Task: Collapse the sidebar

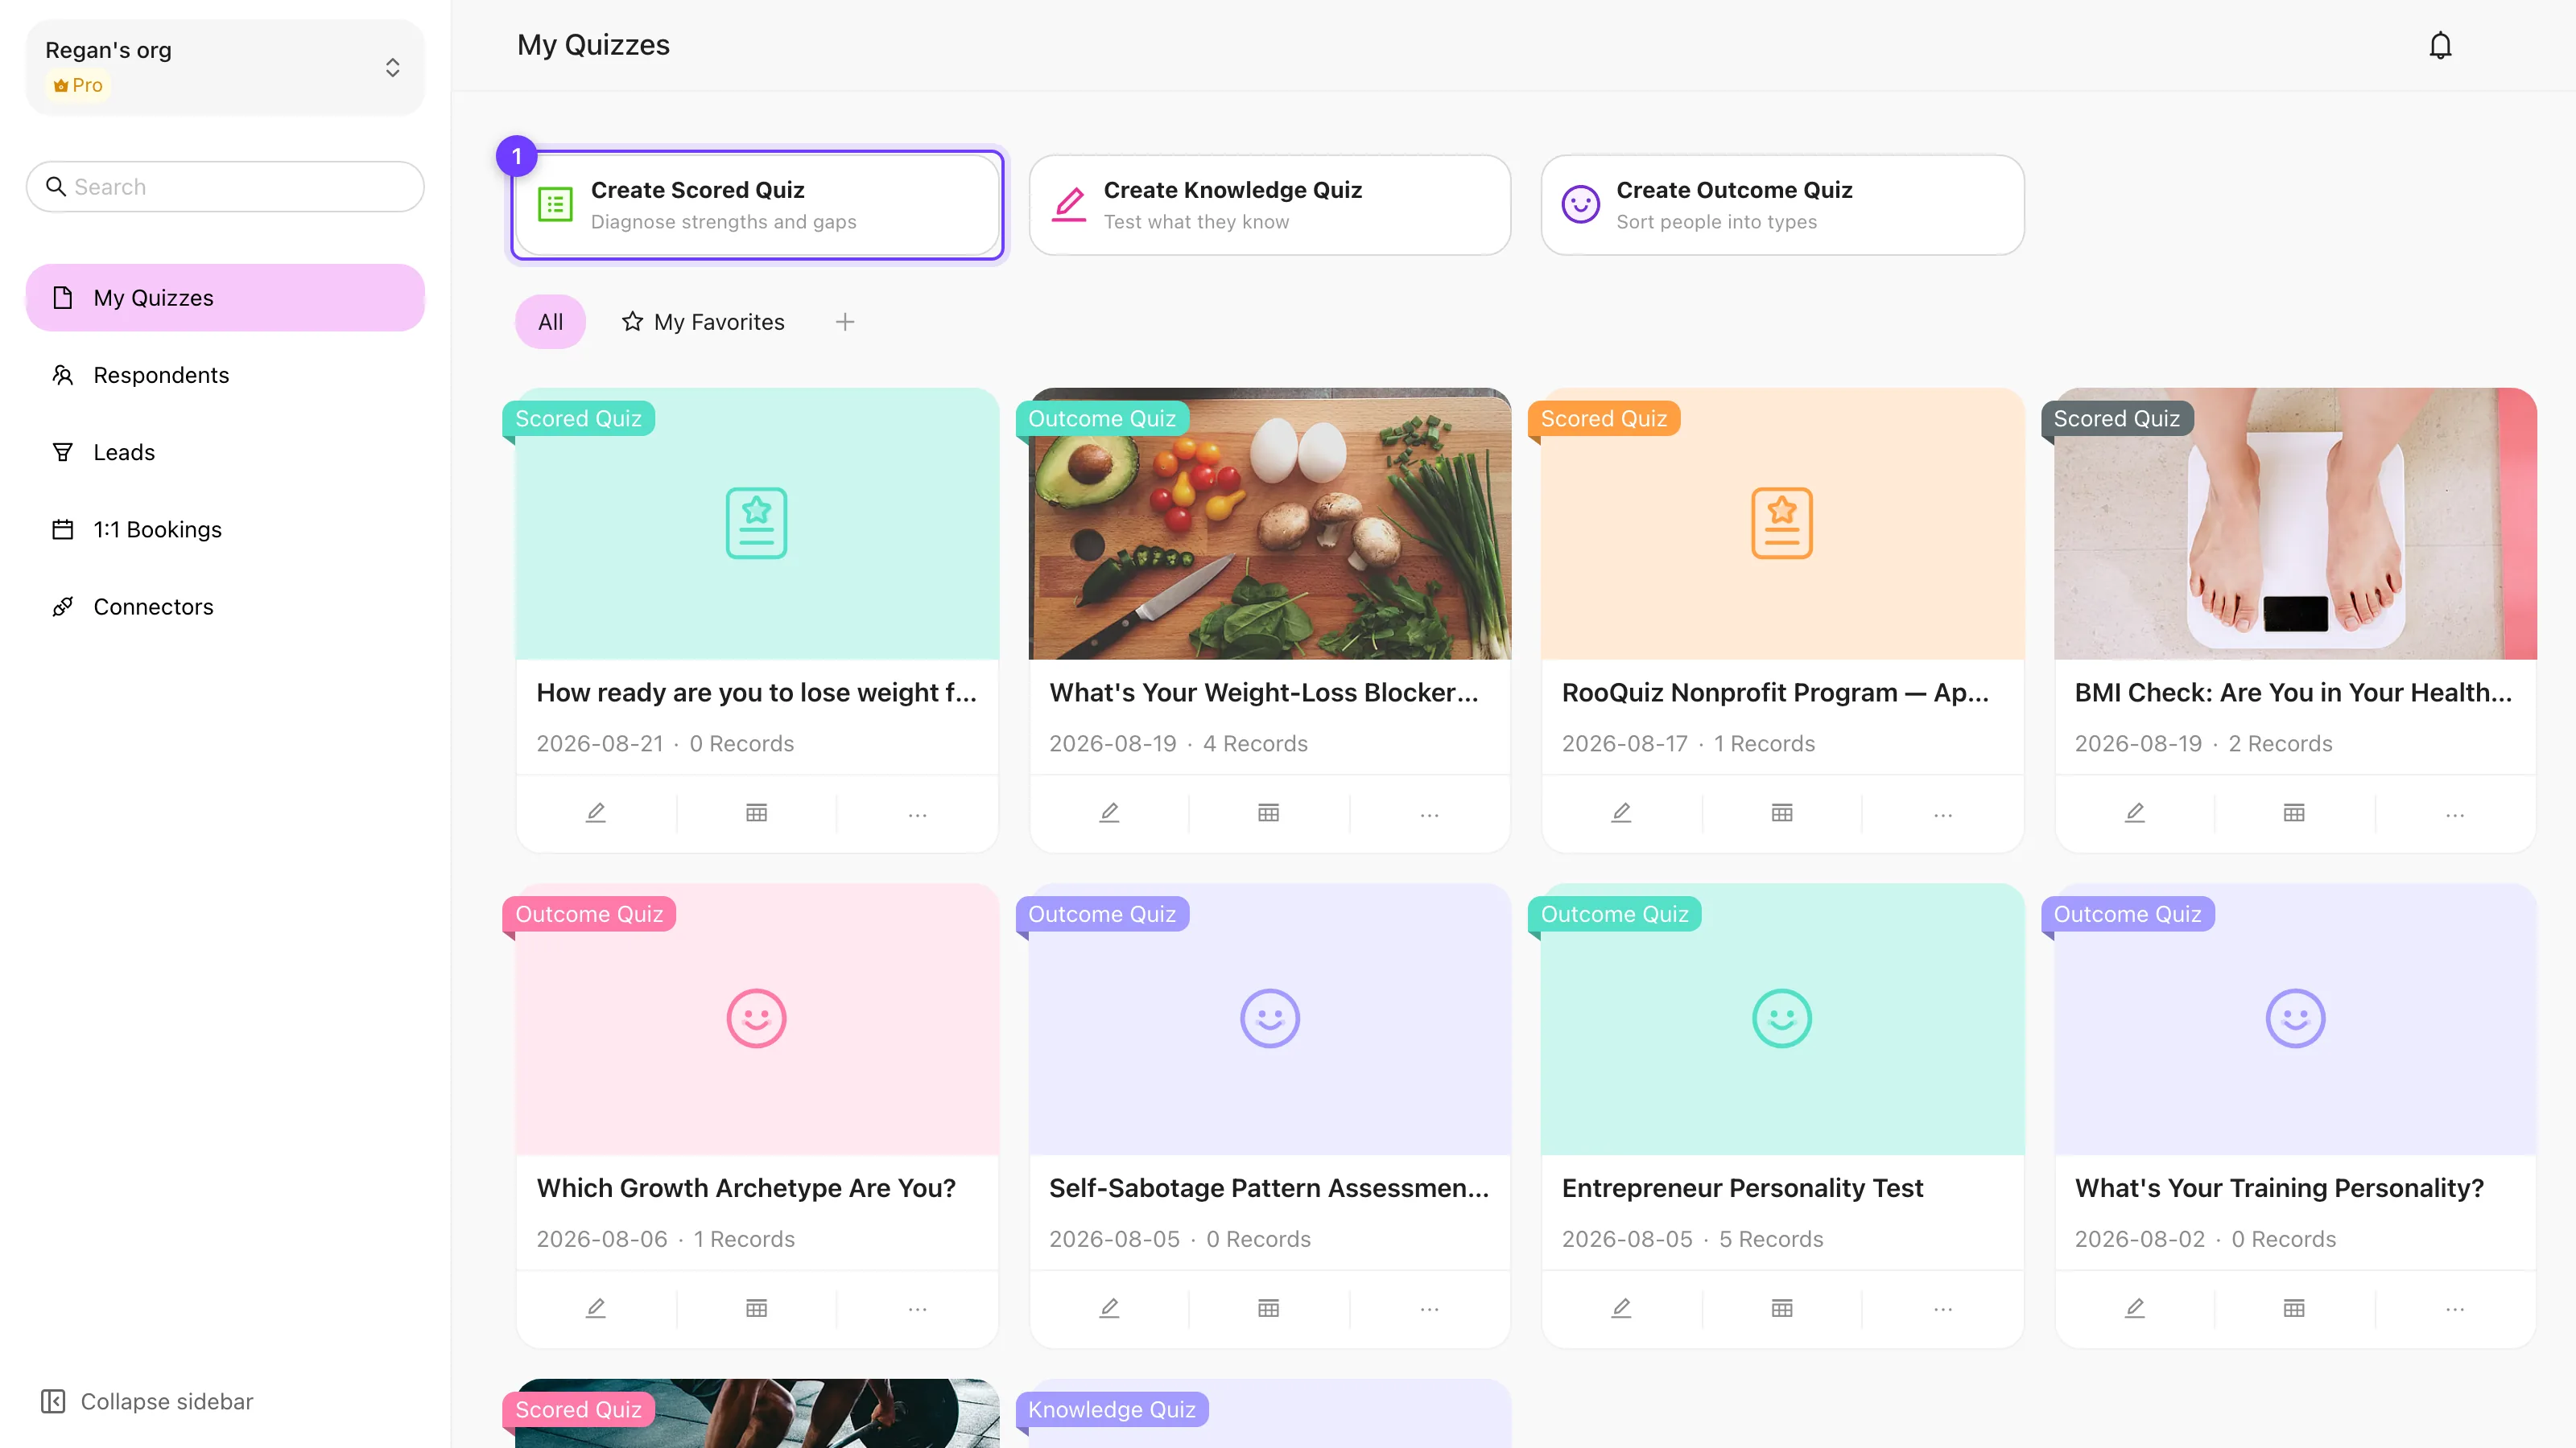Action: click(147, 1401)
